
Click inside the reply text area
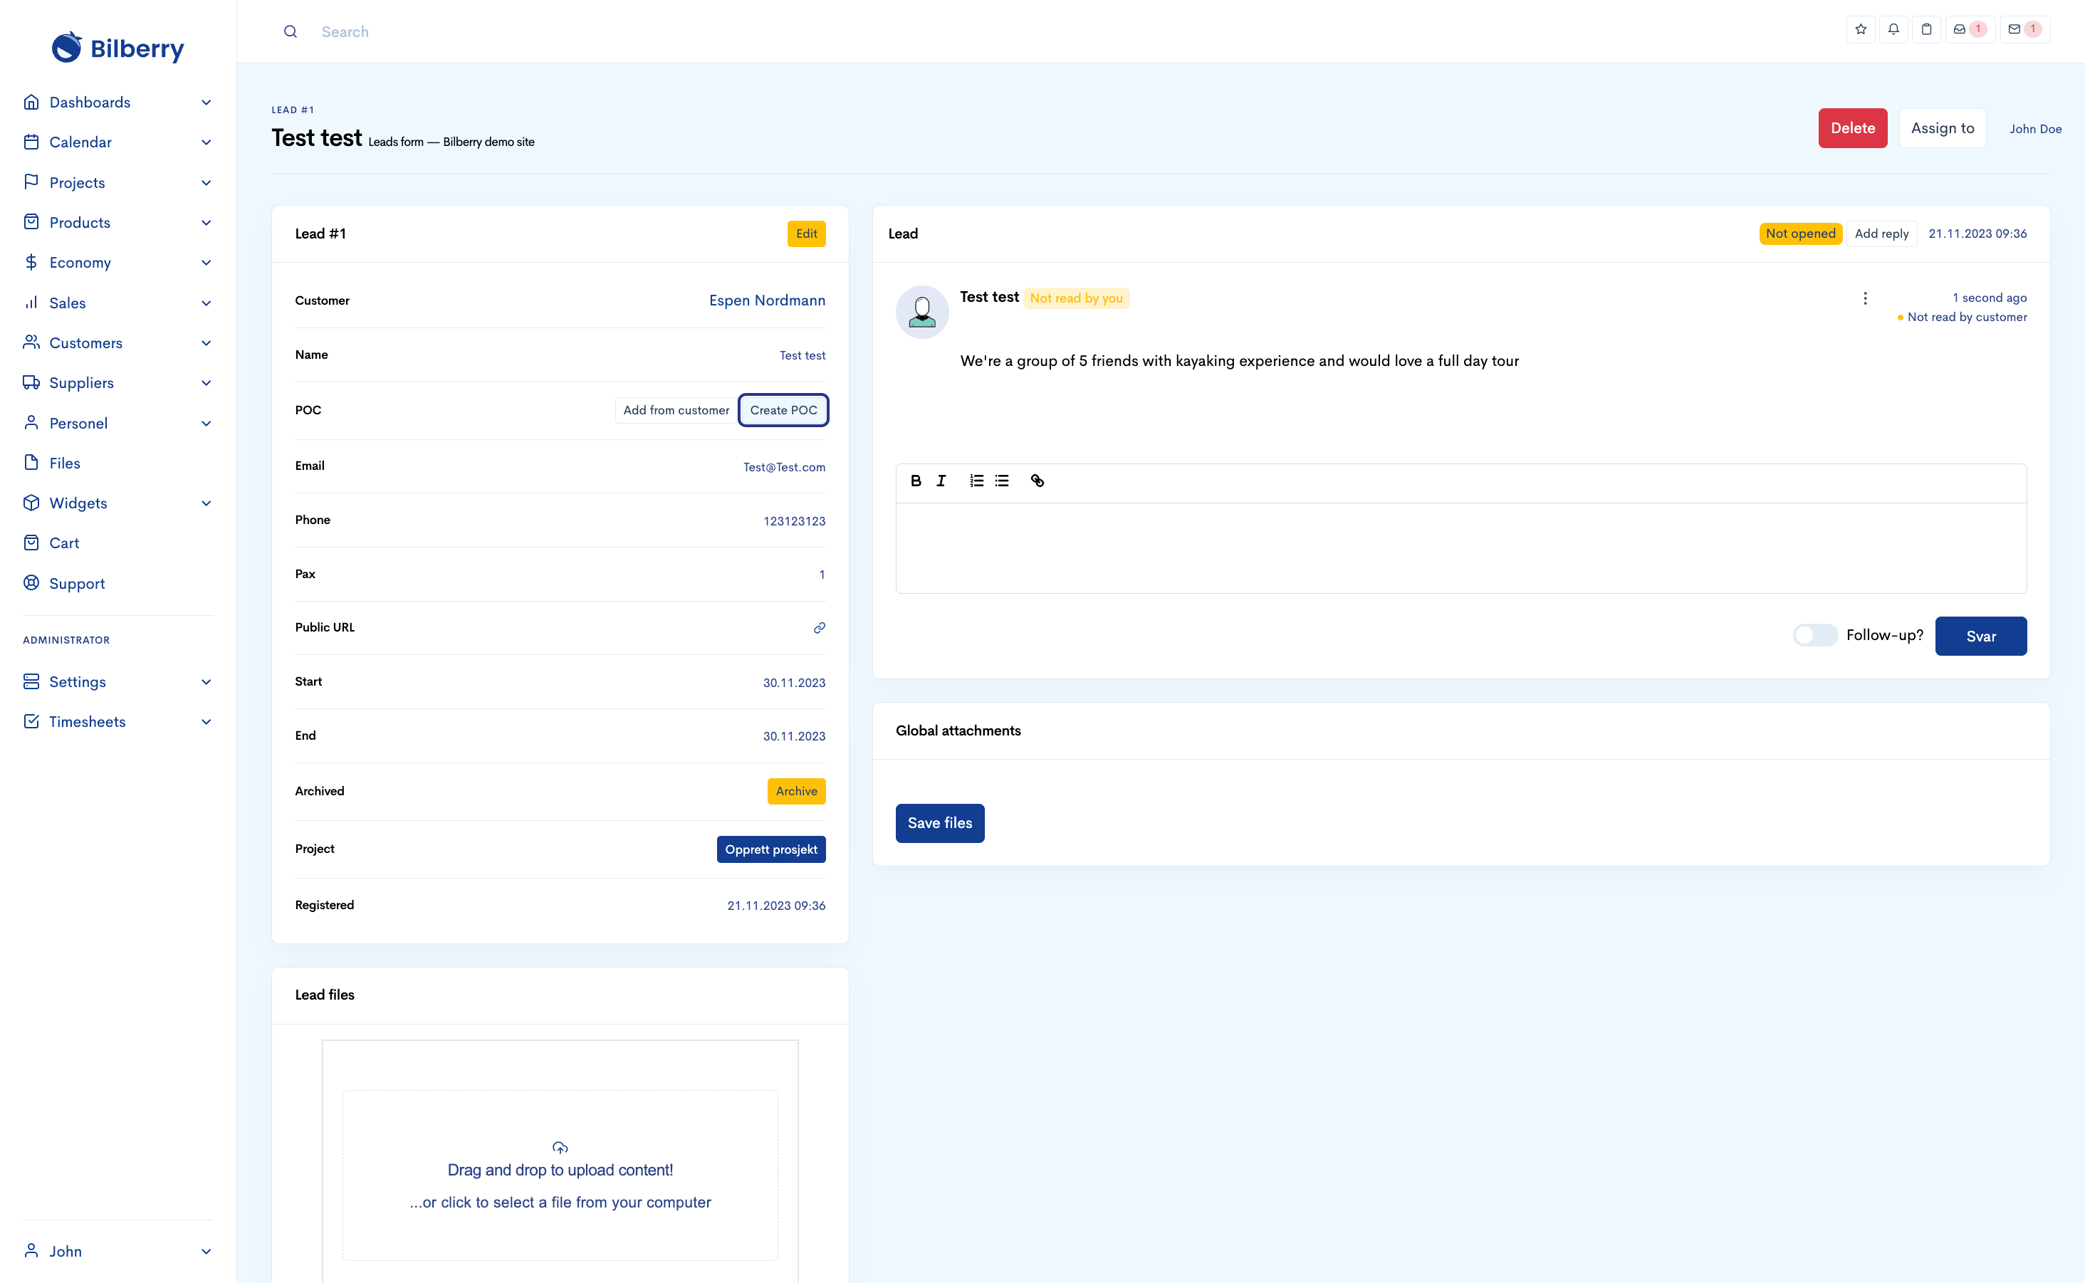click(x=1460, y=548)
